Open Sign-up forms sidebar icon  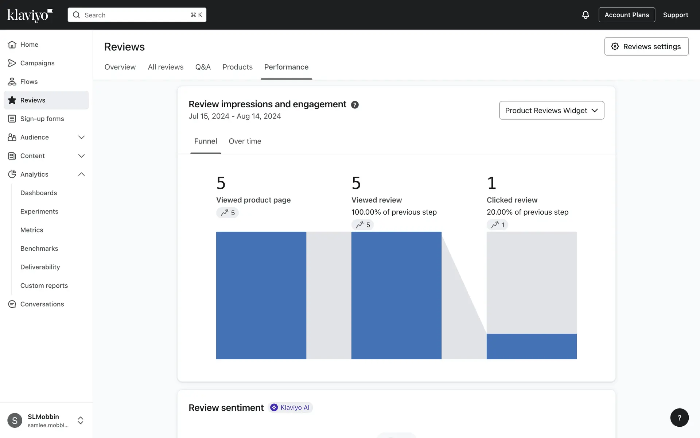pyautogui.click(x=12, y=119)
